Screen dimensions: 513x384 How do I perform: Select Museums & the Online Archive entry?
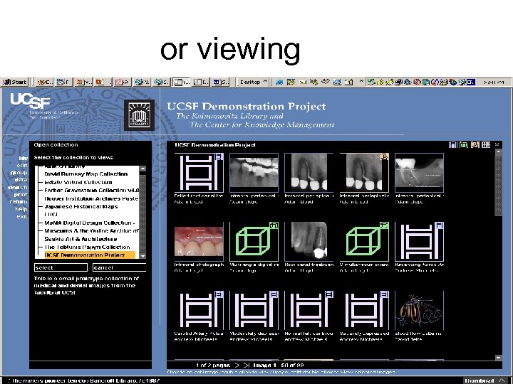click(91, 231)
